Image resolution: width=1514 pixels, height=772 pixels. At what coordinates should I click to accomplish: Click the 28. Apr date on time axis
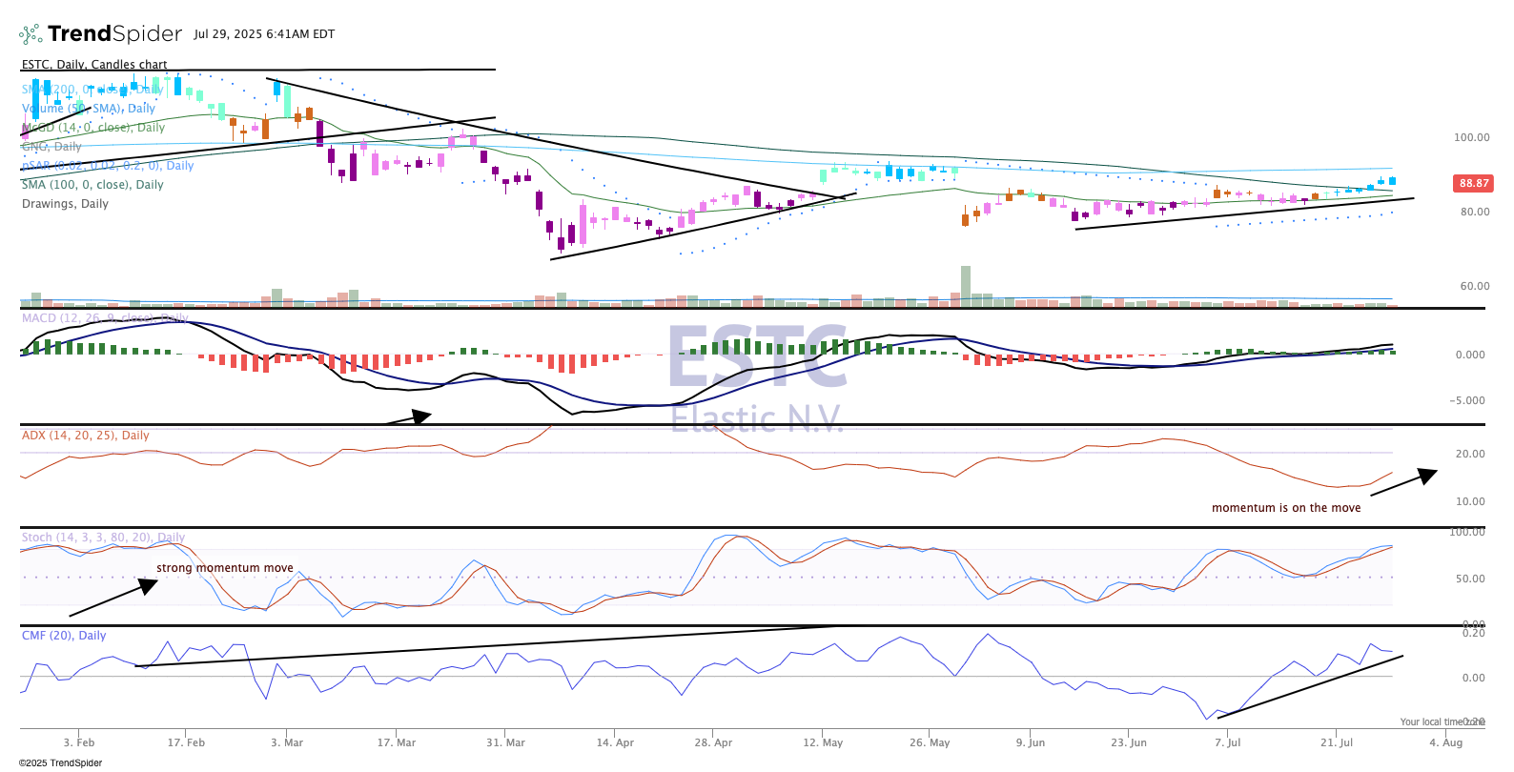coord(713,742)
